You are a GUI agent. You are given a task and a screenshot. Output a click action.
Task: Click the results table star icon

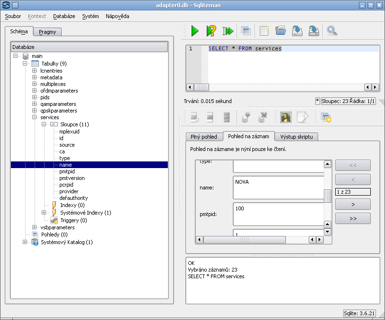click(326, 118)
